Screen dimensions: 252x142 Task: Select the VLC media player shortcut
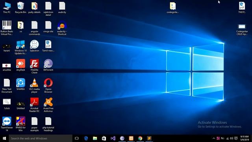click(x=34, y=86)
